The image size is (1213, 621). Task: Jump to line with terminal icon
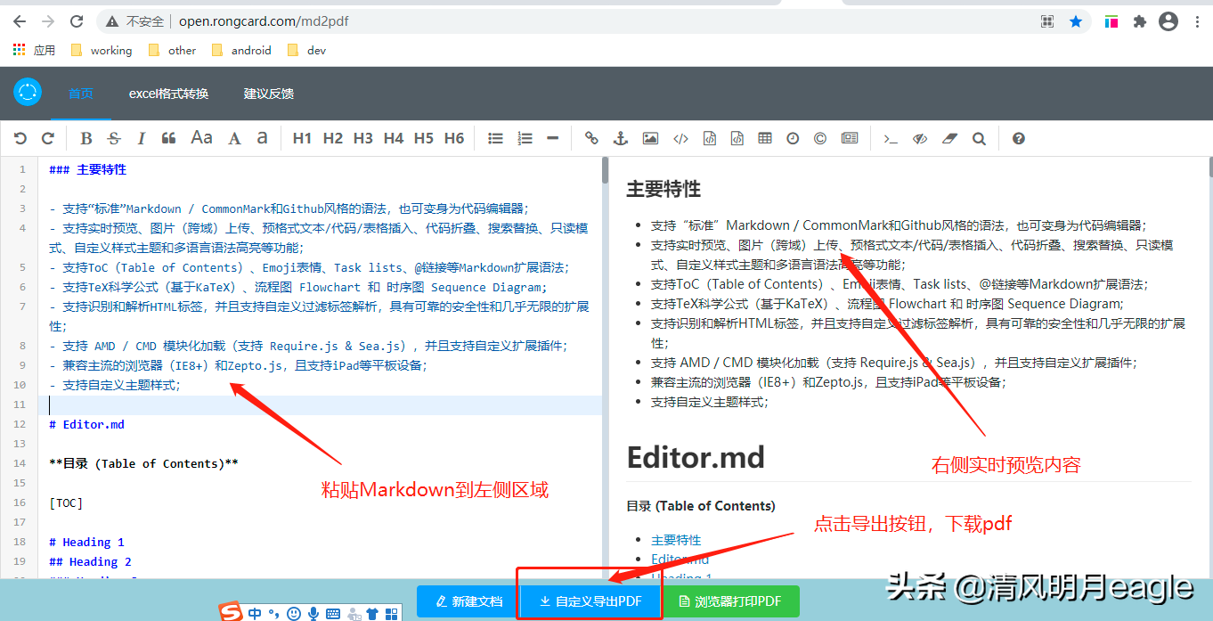click(x=890, y=138)
